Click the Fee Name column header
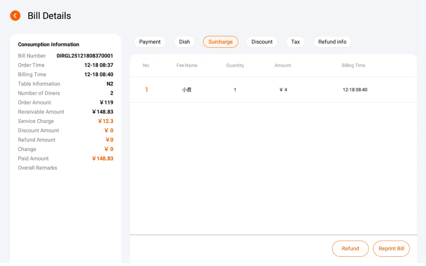The width and height of the screenshot is (426, 266). point(187,65)
